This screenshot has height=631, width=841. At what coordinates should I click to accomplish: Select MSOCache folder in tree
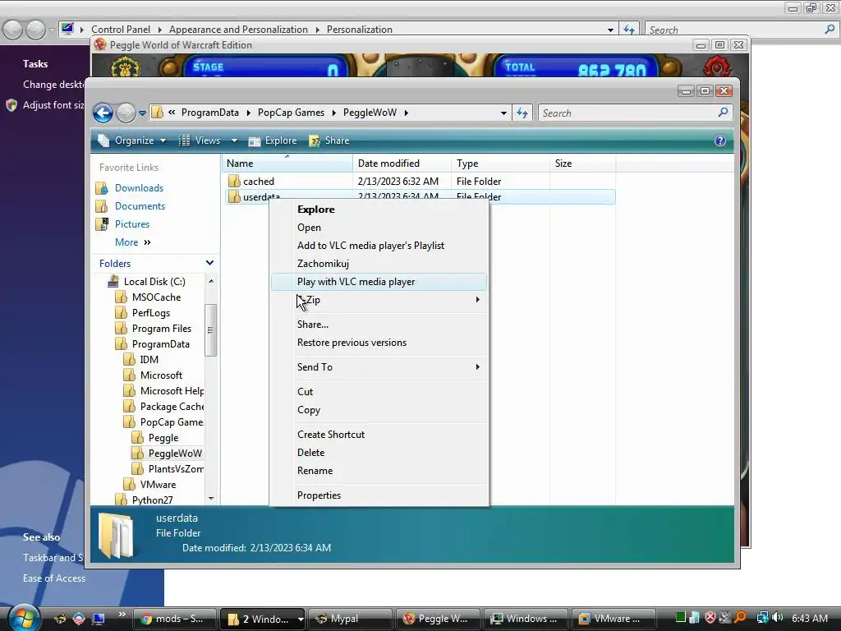[156, 297]
